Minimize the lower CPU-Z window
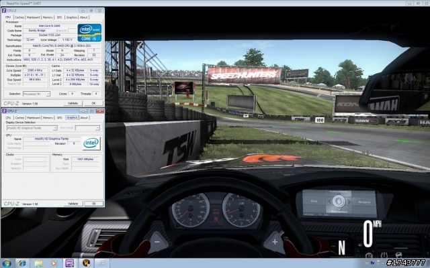 click(83, 111)
